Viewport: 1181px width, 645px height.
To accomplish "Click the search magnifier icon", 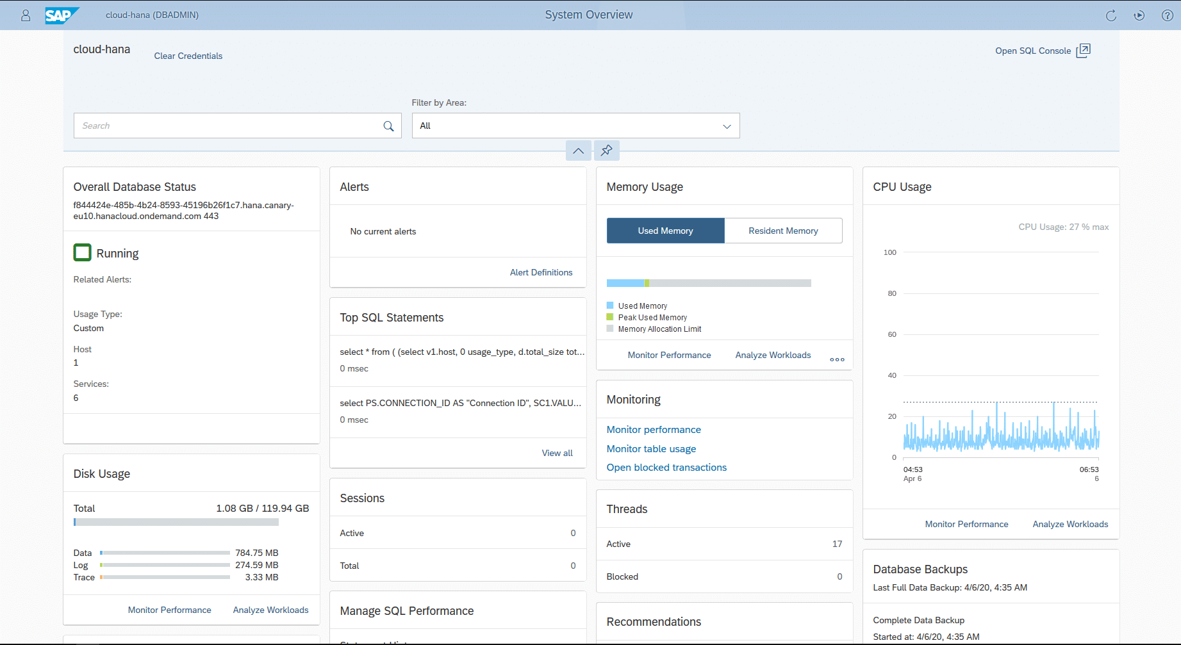I will click(388, 126).
